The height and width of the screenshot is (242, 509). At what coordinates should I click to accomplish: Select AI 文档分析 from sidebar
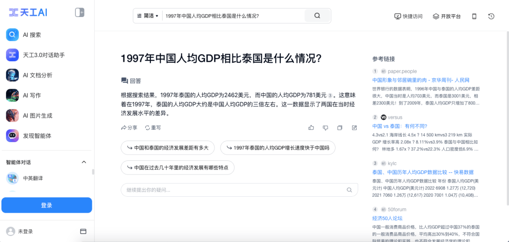38,75
